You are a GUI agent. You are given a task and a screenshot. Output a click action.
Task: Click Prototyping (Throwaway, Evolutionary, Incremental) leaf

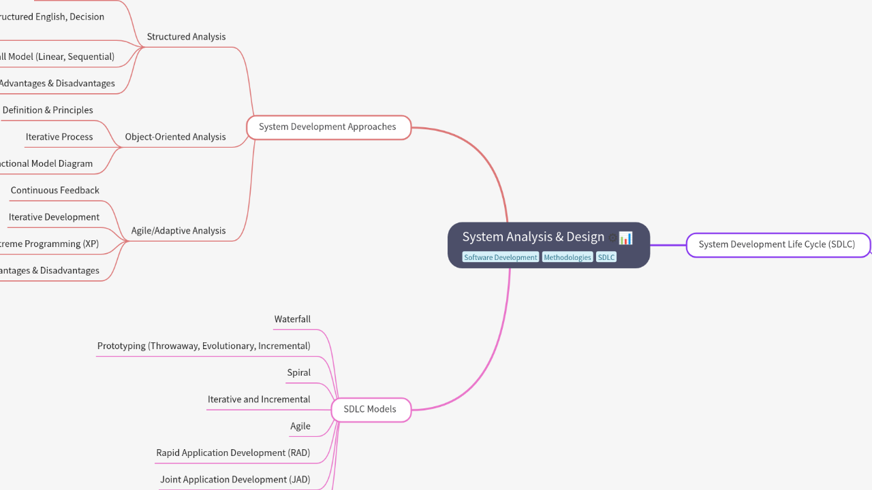204,346
